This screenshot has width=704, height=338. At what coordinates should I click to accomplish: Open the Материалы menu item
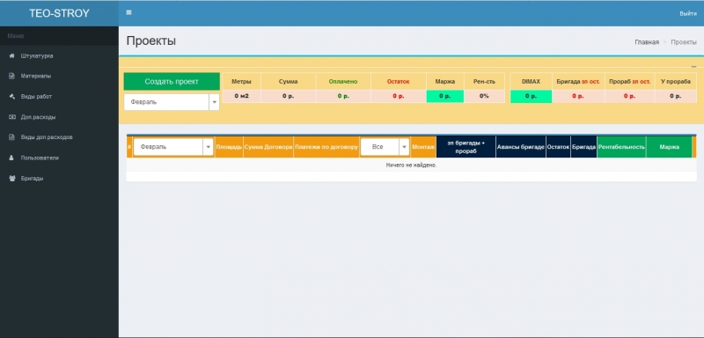tap(59, 77)
